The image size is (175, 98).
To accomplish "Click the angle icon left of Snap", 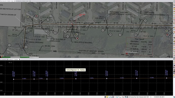I will click(x=120, y=97).
